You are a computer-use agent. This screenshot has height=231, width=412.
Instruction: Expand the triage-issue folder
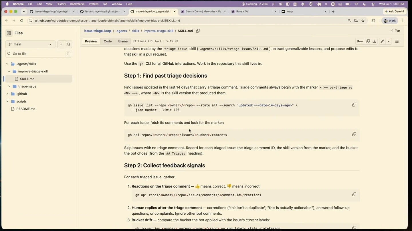click(9, 86)
